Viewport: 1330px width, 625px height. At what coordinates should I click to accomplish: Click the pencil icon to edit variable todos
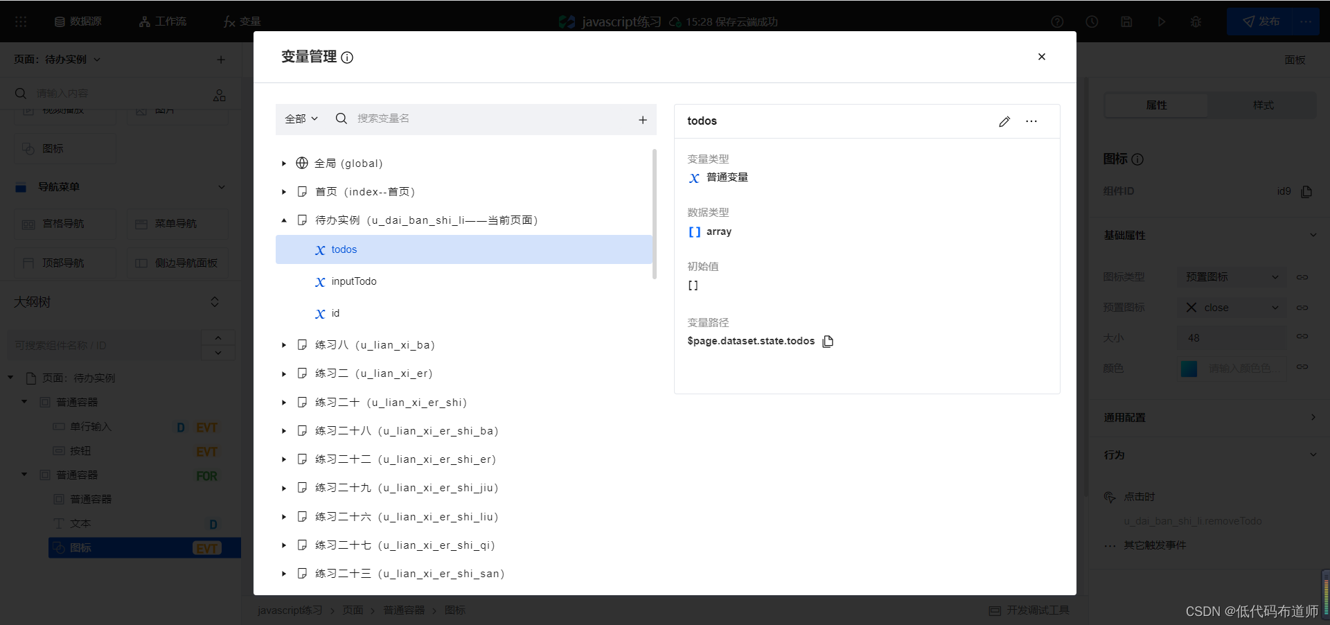(x=1004, y=121)
